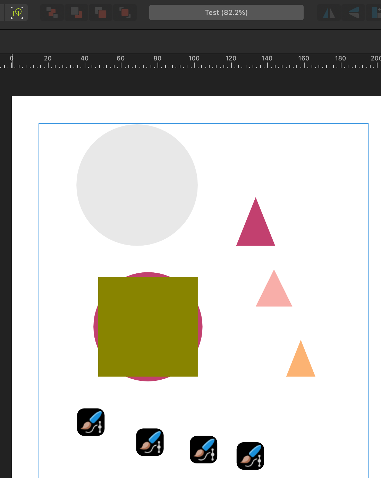Select the olive green square
This screenshot has width=381, height=478.
point(148,327)
